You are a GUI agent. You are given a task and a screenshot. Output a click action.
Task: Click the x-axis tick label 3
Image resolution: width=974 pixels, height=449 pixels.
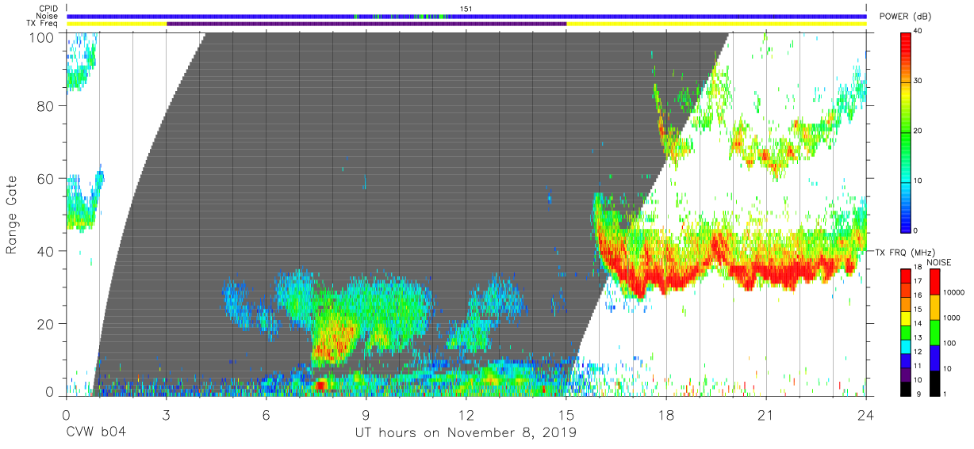tap(166, 415)
